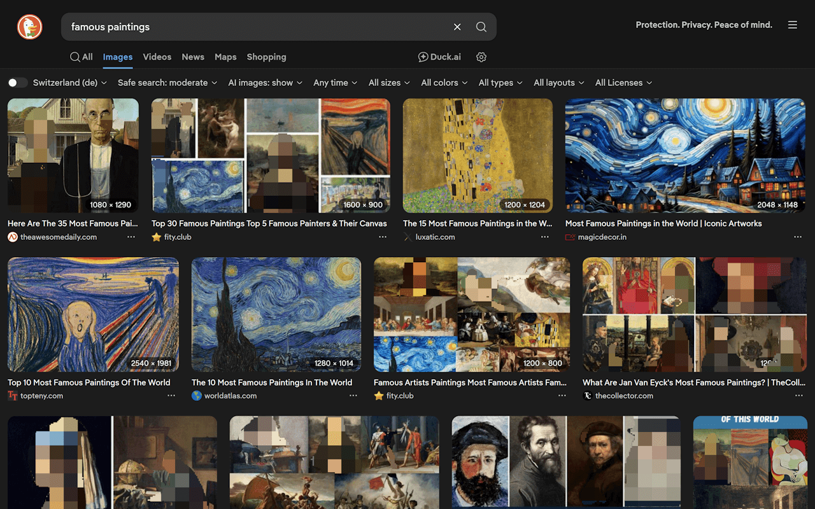The width and height of the screenshot is (815, 509).
Task: Open search settings gear icon
Action: tap(481, 57)
